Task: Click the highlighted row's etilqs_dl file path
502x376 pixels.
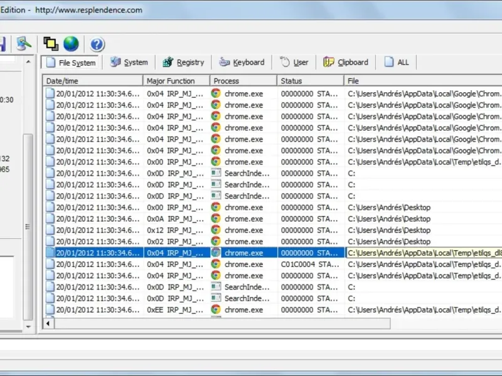Action: pyautogui.click(x=424, y=253)
